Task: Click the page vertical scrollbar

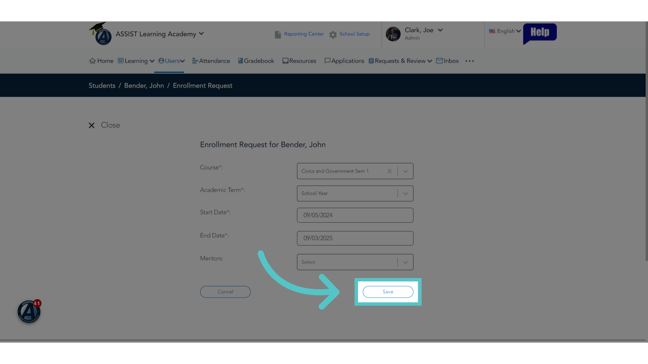Action: point(647,142)
